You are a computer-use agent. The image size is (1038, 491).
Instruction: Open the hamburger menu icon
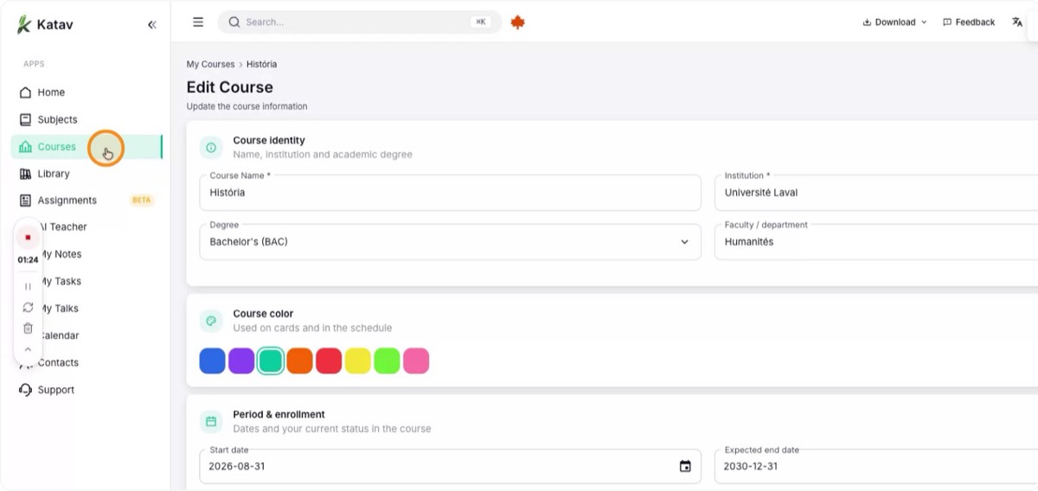coord(198,22)
